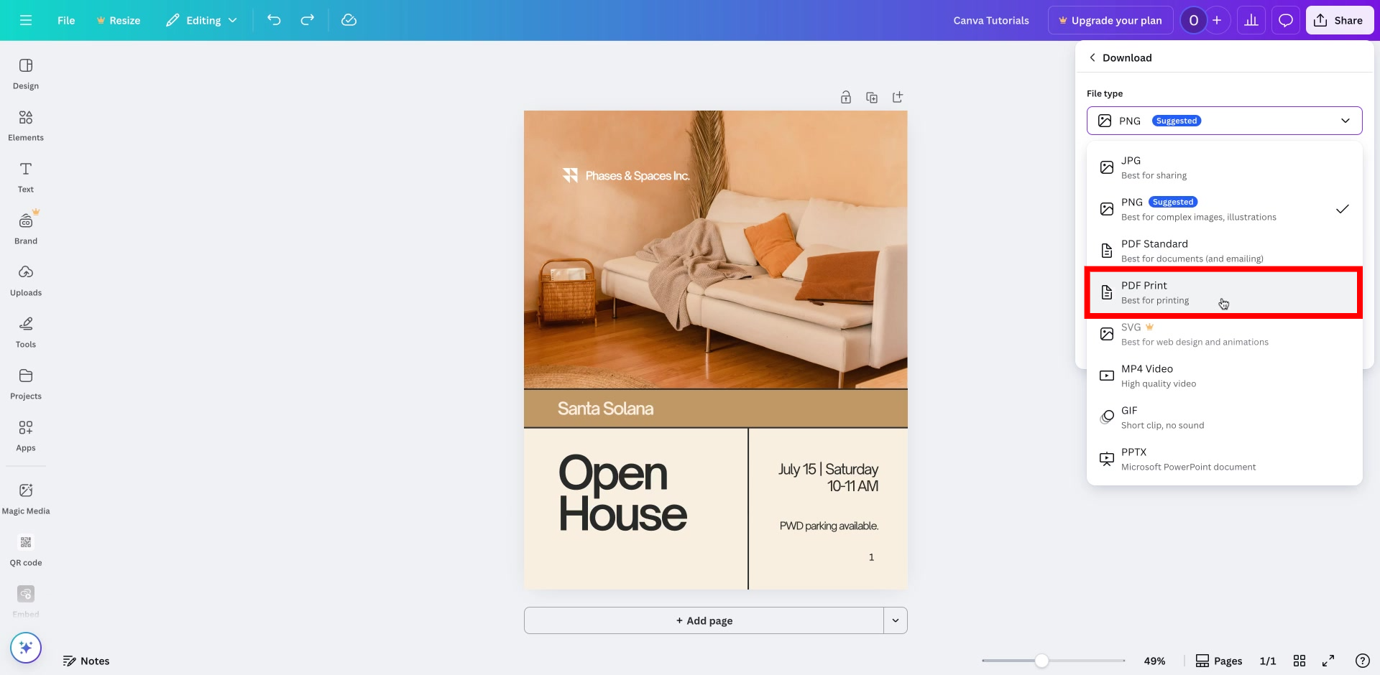Viewport: 1380px width, 675px height.
Task: Lock the current page
Action: pyautogui.click(x=846, y=97)
